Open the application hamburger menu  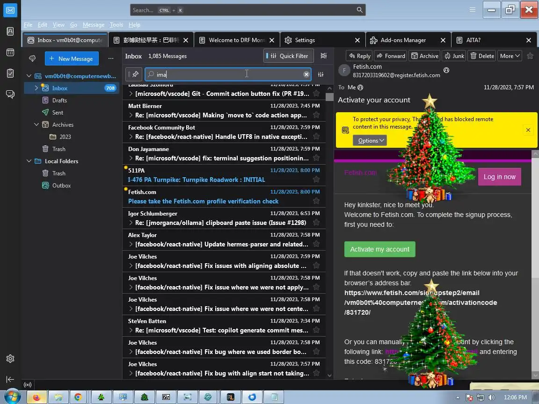click(473, 10)
